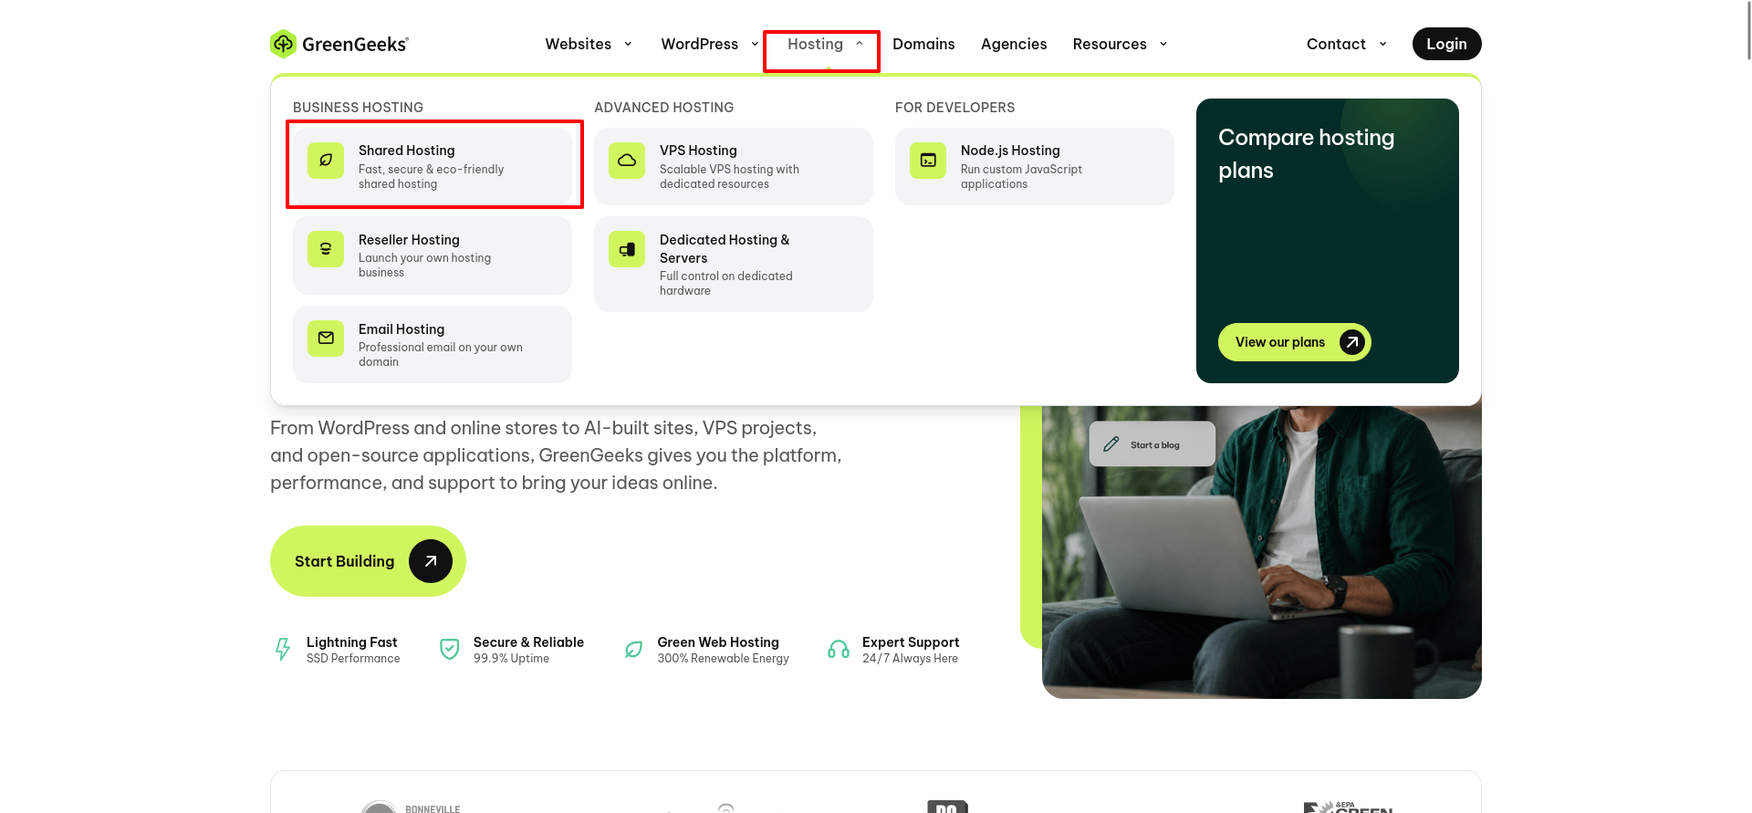Viewport: 1752px width, 813px height.
Task: Open Node.js Hosting option
Action: pyautogui.click(x=1035, y=166)
